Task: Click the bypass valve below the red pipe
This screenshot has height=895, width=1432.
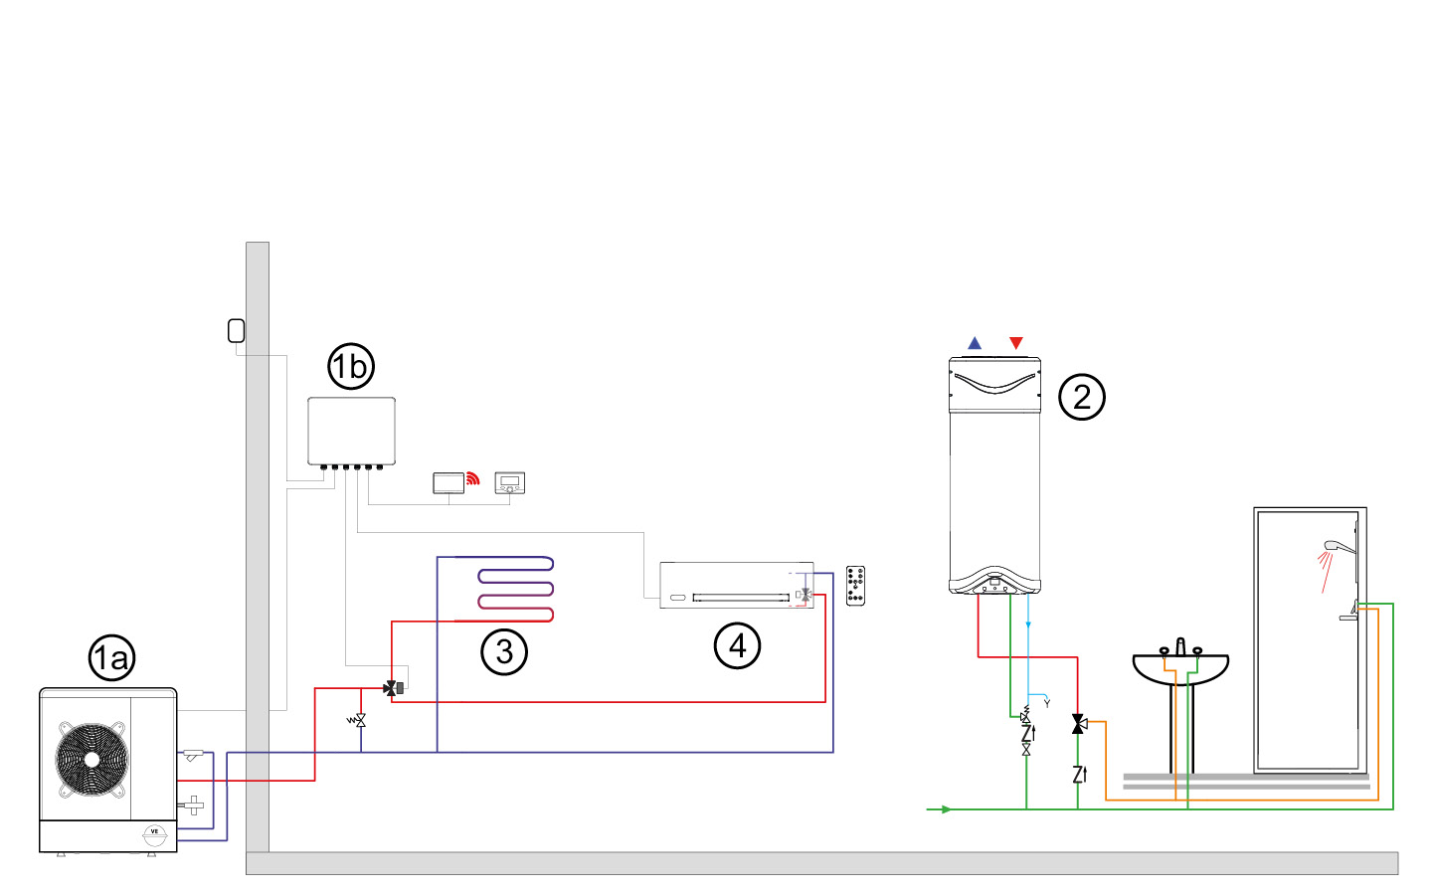Action: [x=358, y=720]
